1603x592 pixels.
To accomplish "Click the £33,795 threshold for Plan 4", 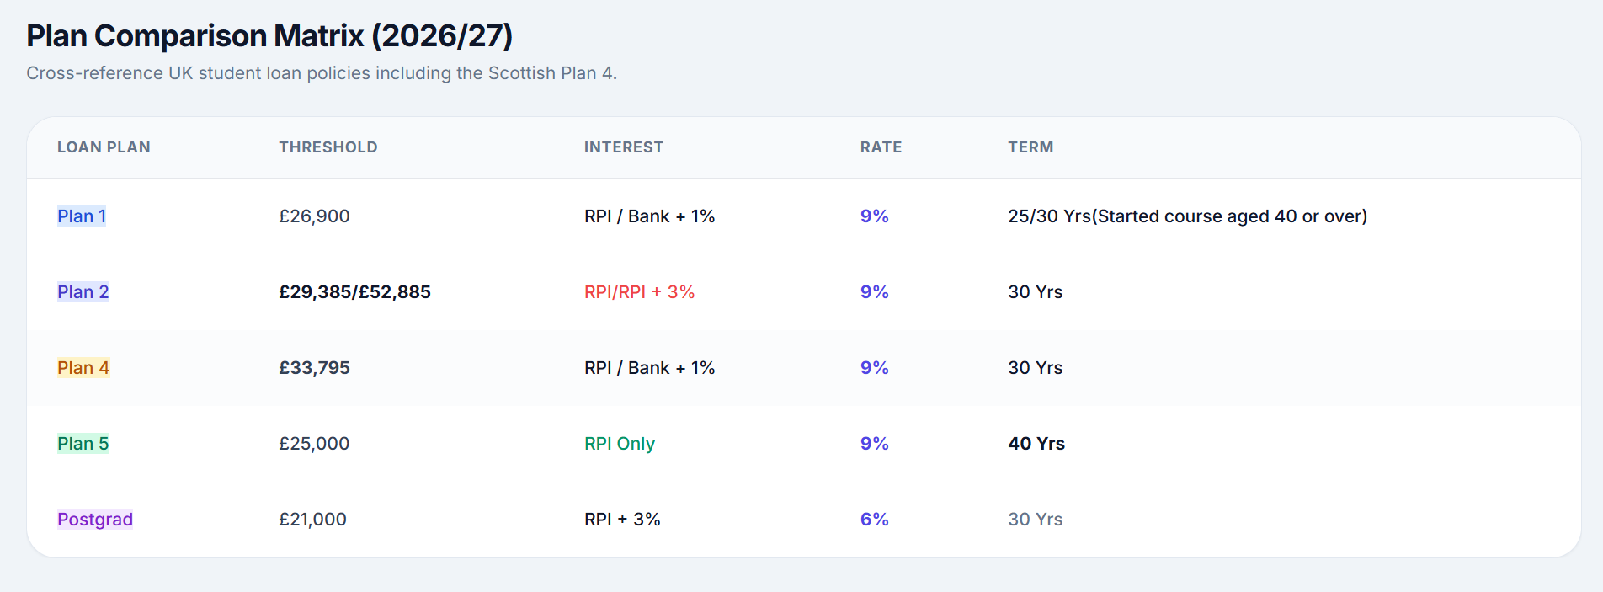I will [314, 368].
